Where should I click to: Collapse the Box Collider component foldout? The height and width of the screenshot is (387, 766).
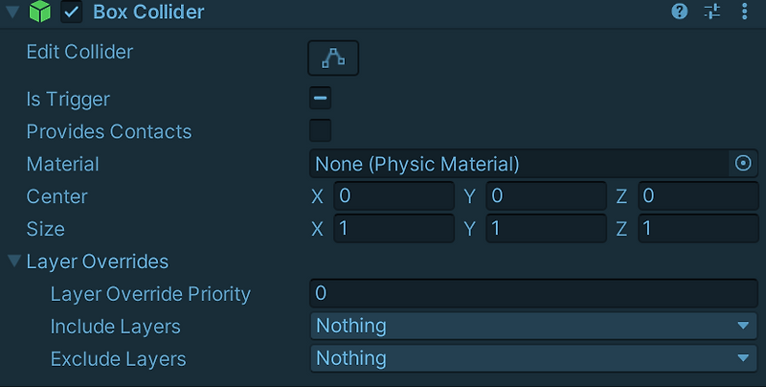click(12, 12)
